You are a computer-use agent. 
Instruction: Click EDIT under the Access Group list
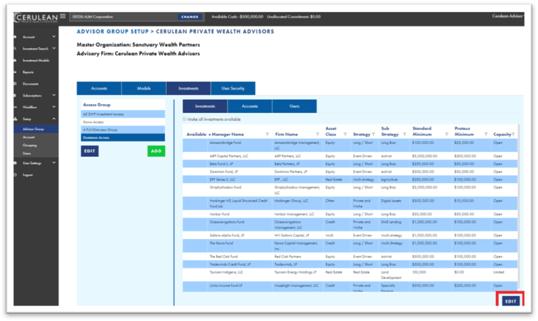[x=90, y=151]
